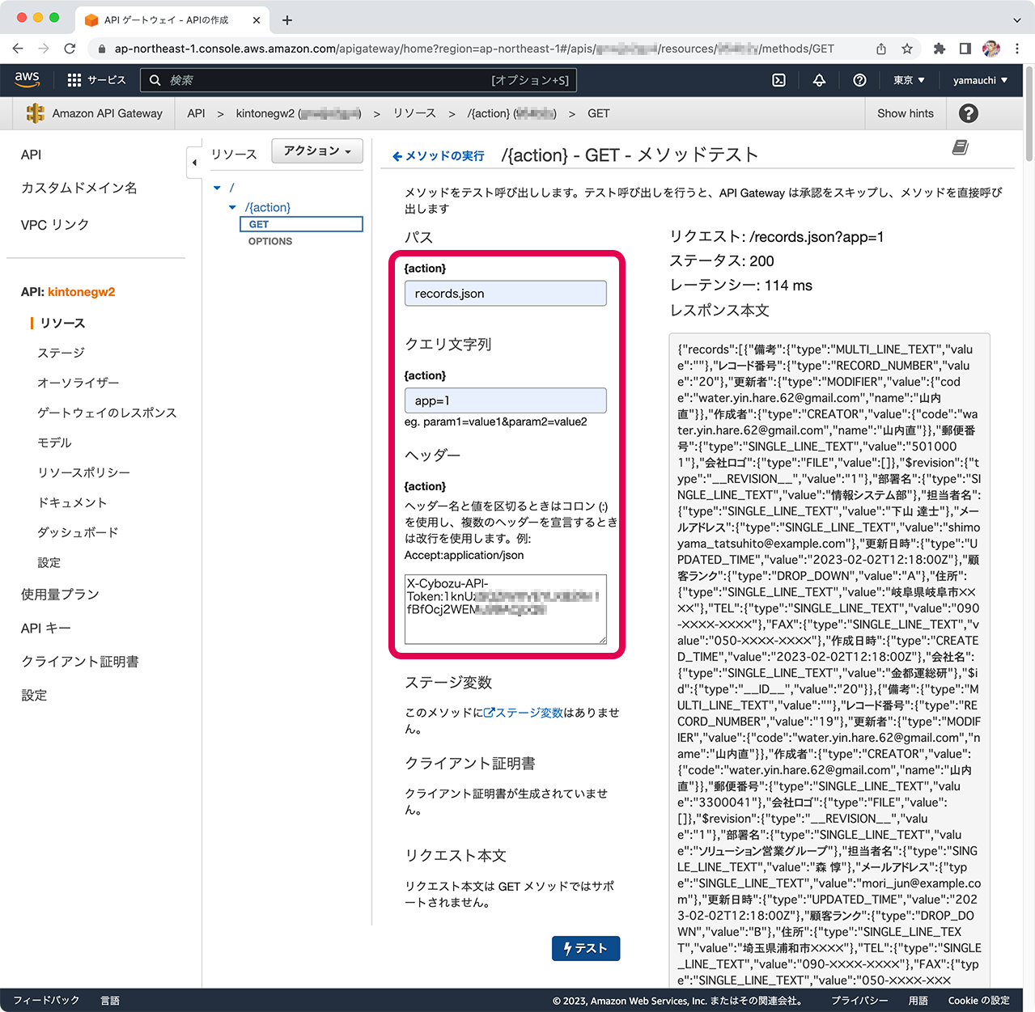Viewport: 1035px width, 1012px height.
Task: Open the Chrome profile avatar
Action: tap(991, 49)
